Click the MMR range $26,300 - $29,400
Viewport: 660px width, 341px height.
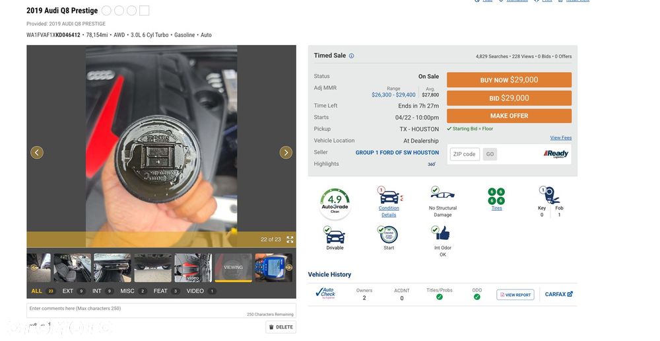[393, 95]
